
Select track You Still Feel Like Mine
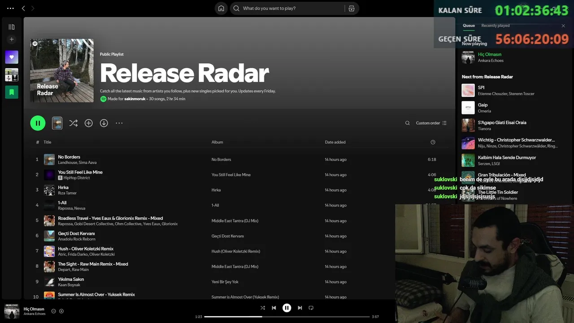(80, 172)
